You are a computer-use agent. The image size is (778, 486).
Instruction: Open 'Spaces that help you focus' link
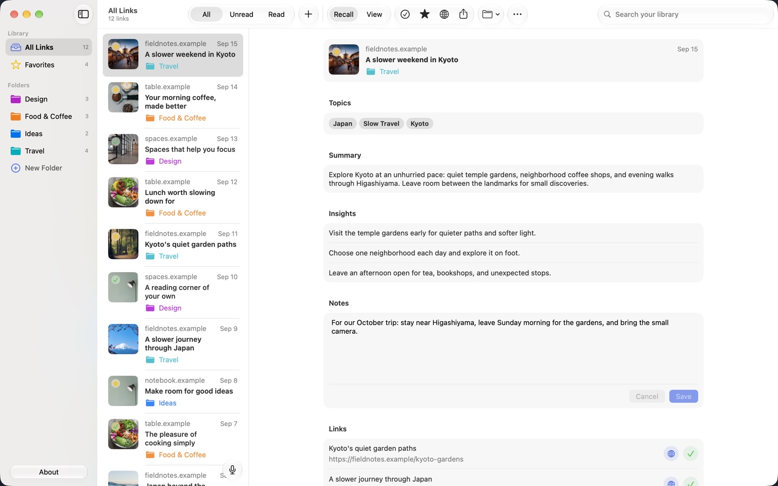tap(173, 150)
